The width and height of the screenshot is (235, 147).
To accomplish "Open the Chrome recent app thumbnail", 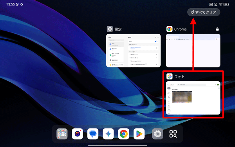I will (x=193, y=51).
